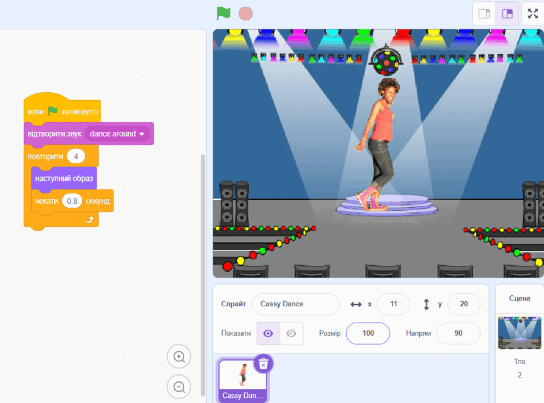Edit wait duration value 0.8

pos(72,201)
